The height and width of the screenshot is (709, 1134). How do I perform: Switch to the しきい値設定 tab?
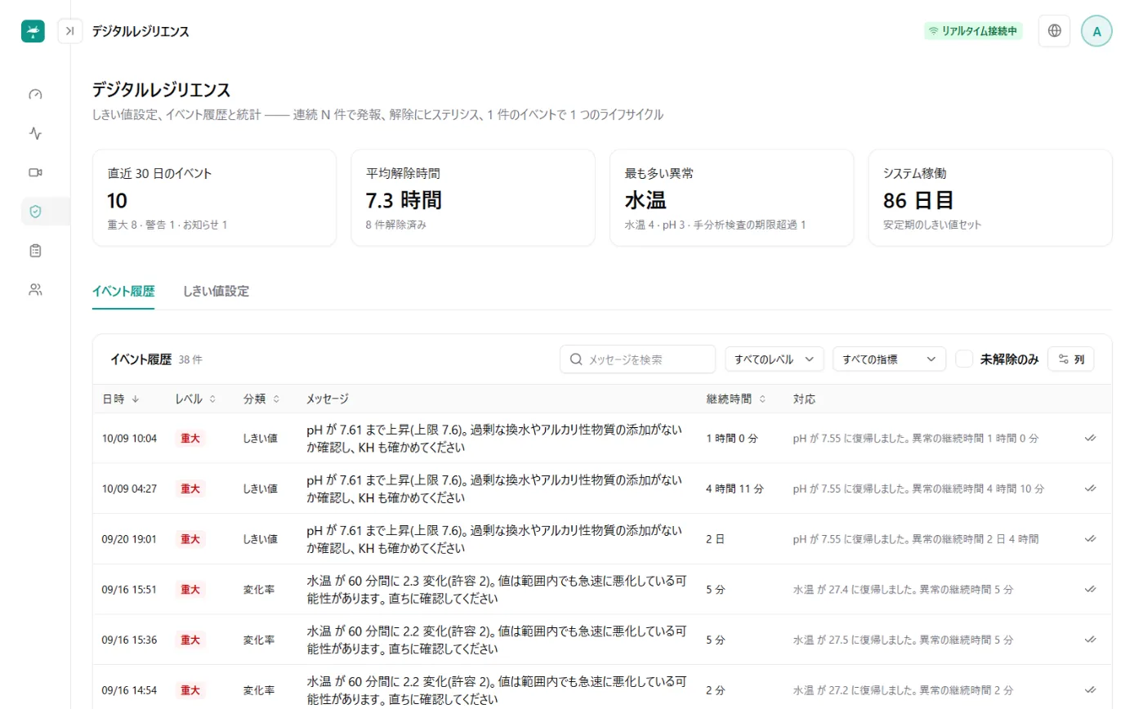click(216, 292)
